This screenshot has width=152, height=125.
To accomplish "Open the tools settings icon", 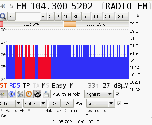I will (20, 94).
